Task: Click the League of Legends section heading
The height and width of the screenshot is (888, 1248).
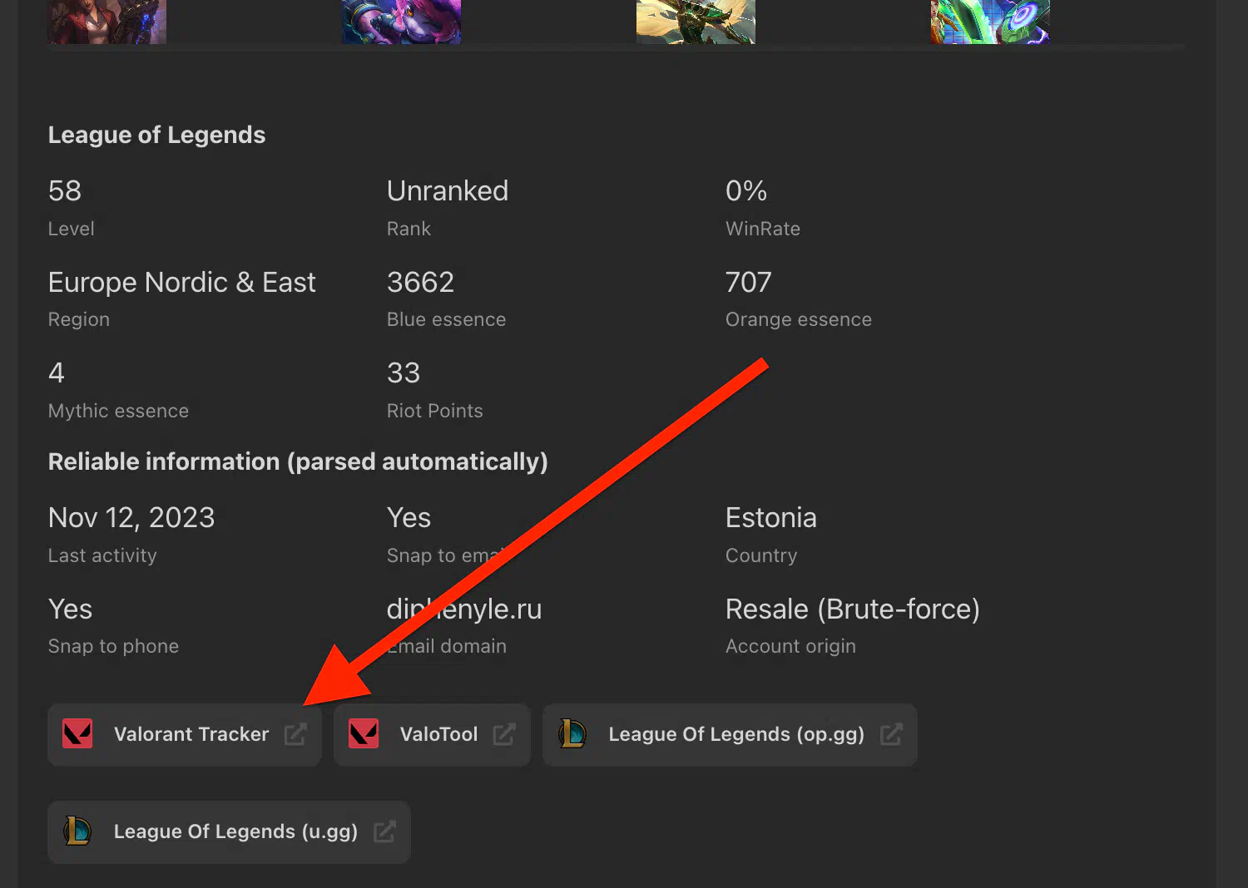Action: point(156,135)
